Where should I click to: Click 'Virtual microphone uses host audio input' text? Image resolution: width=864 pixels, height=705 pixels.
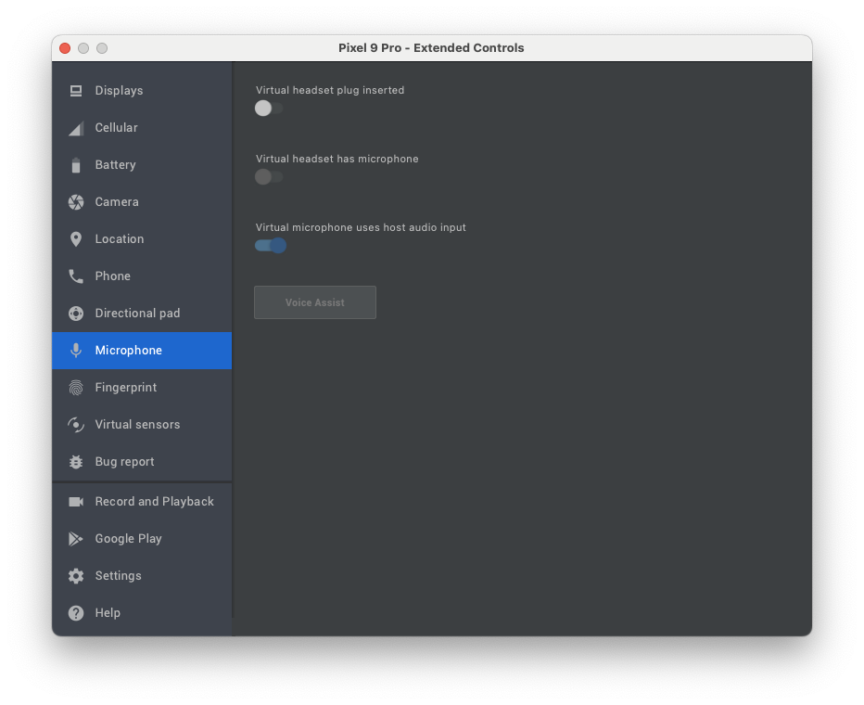pos(361,227)
